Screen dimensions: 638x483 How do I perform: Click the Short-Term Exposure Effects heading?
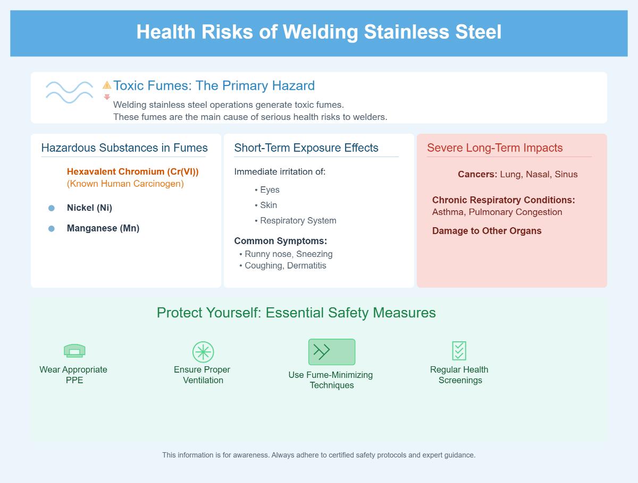click(306, 148)
